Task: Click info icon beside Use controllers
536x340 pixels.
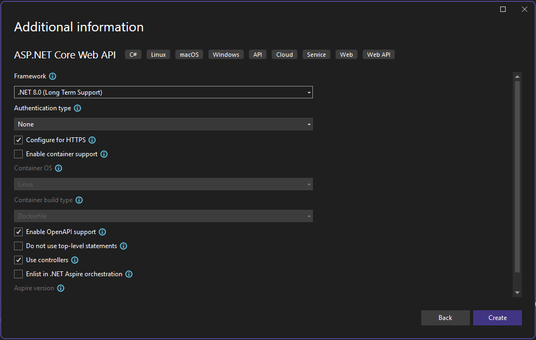Action: coord(75,260)
